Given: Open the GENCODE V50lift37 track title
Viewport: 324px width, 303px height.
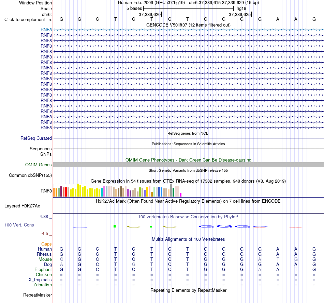Looking at the screenshot, I should 188,25.
